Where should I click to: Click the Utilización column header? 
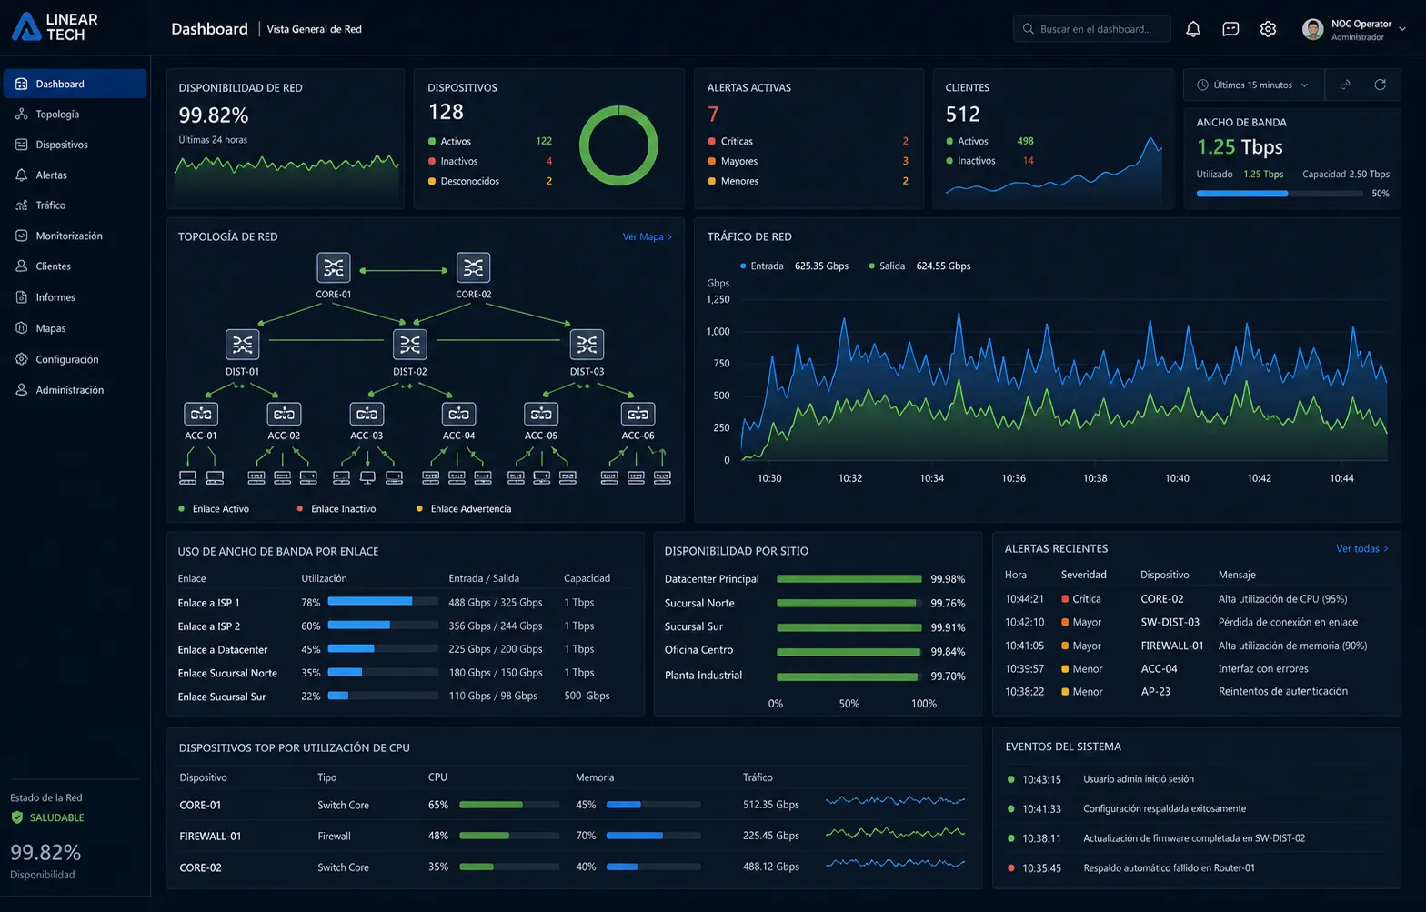324,578
